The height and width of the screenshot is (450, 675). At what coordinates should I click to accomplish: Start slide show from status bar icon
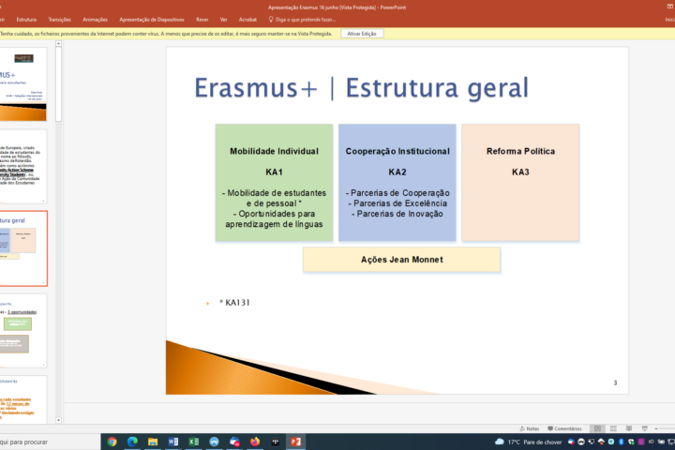[x=644, y=428]
